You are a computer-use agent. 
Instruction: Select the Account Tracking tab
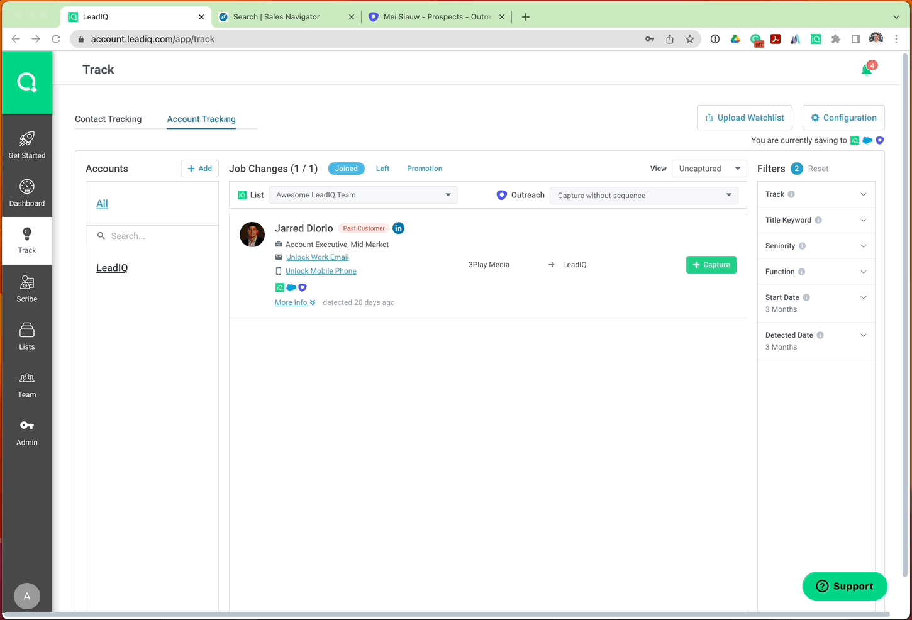pos(201,119)
